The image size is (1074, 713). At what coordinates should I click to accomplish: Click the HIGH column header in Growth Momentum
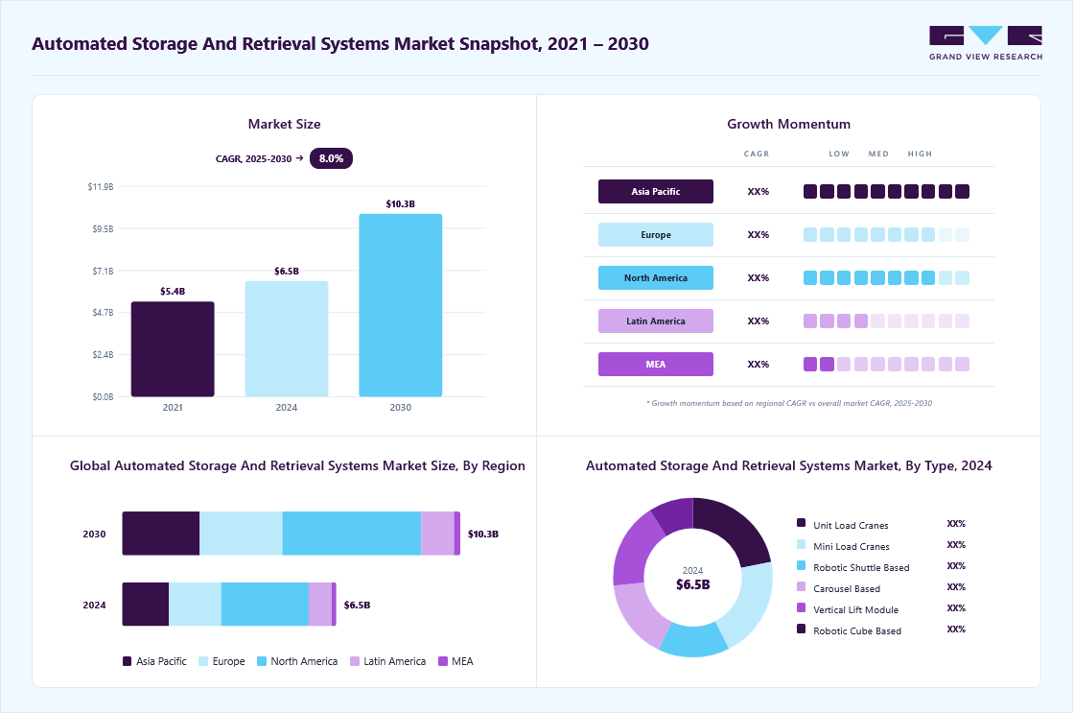tap(920, 154)
